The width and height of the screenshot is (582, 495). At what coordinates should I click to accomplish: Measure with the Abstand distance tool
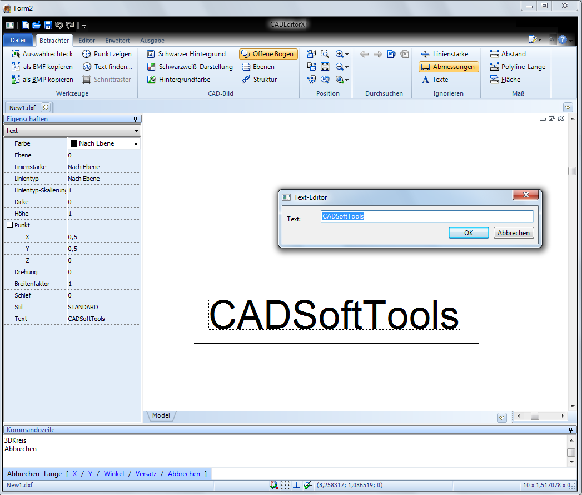(x=508, y=54)
